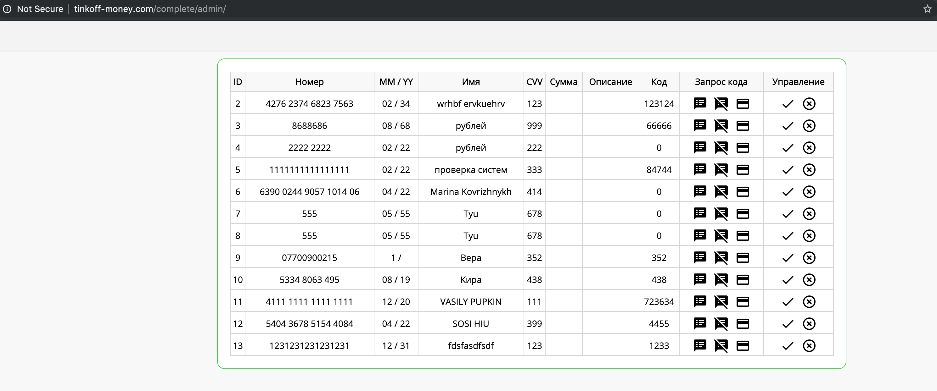Click the crossed-out message icon in row ID 8
The width and height of the screenshot is (937, 391).
(x=721, y=235)
